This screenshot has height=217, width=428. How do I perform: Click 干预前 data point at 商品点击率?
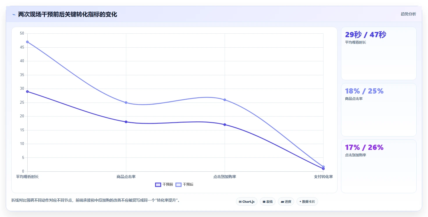click(126, 122)
